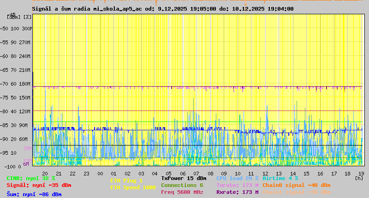Image resolution: width=369 pixels, height=198 pixels.
Task: Click the [h] unit label on the time axis
Action: pos(359,178)
